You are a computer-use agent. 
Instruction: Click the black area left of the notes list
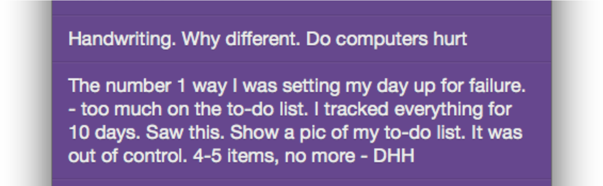(x=26, y=93)
